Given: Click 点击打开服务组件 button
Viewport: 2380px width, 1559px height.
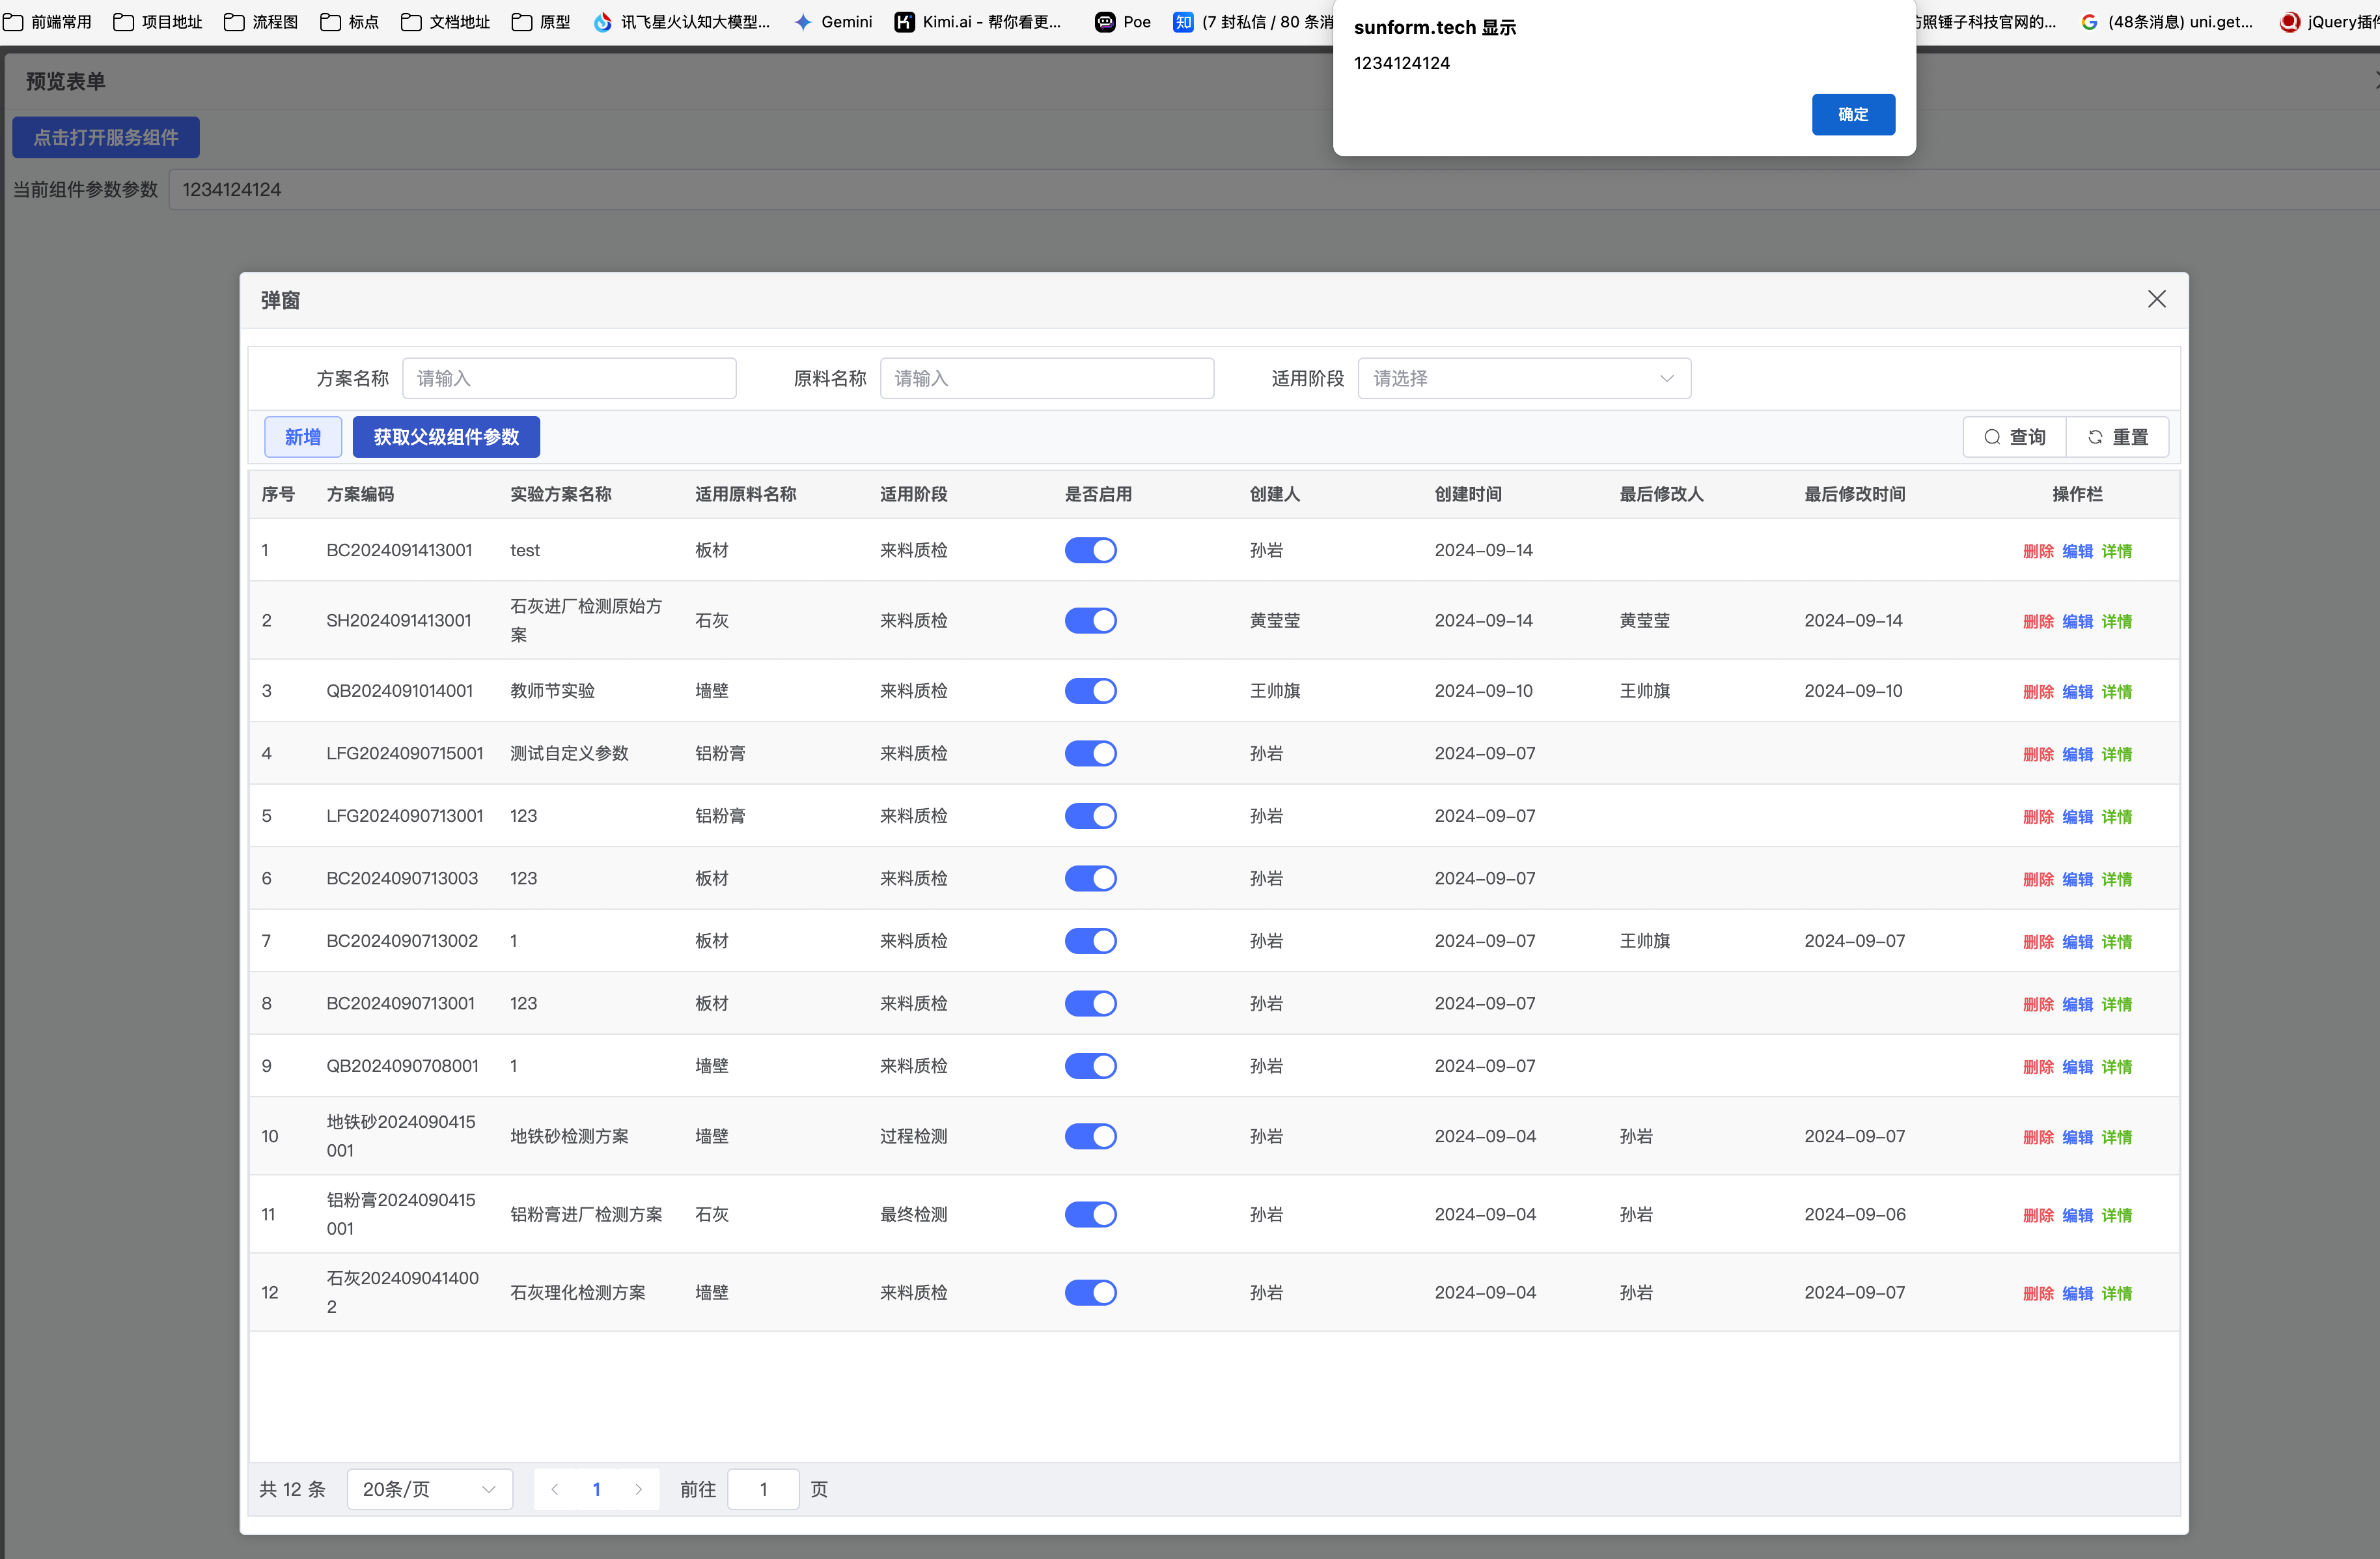Looking at the screenshot, I should (x=106, y=137).
